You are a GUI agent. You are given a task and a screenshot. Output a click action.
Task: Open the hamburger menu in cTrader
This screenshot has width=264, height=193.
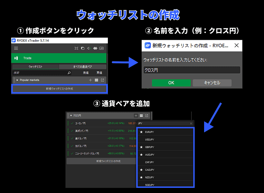16,49
